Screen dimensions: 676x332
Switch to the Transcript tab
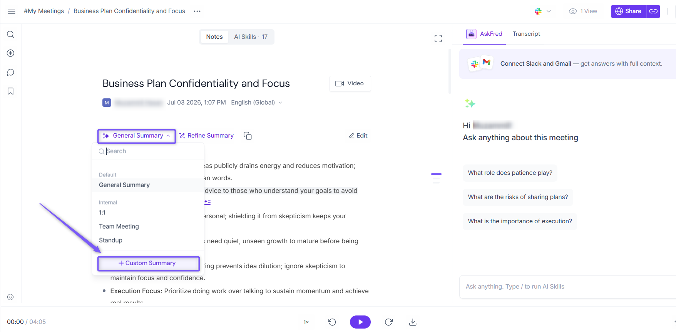[x=526, y=34]
